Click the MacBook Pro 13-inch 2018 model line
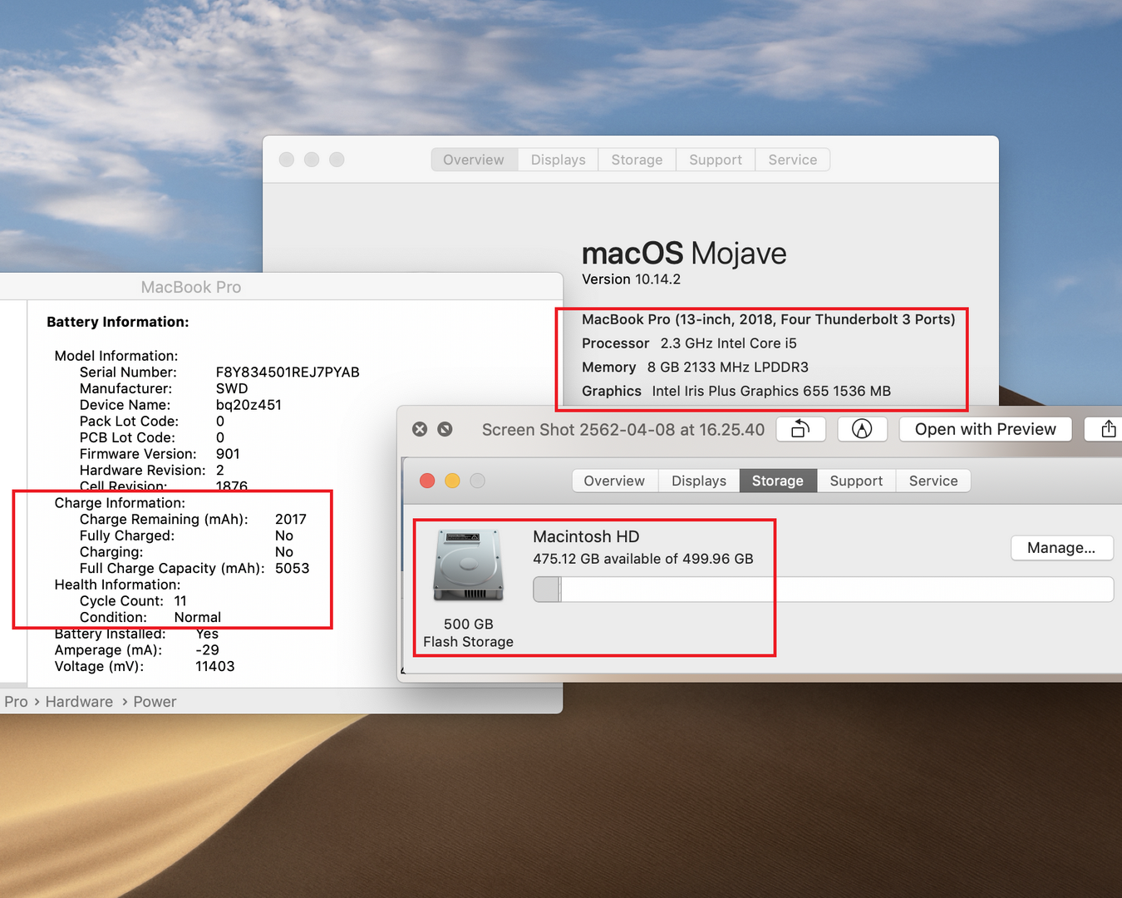1122x898 pixels. pyautogui.click(x=769, y=319)
